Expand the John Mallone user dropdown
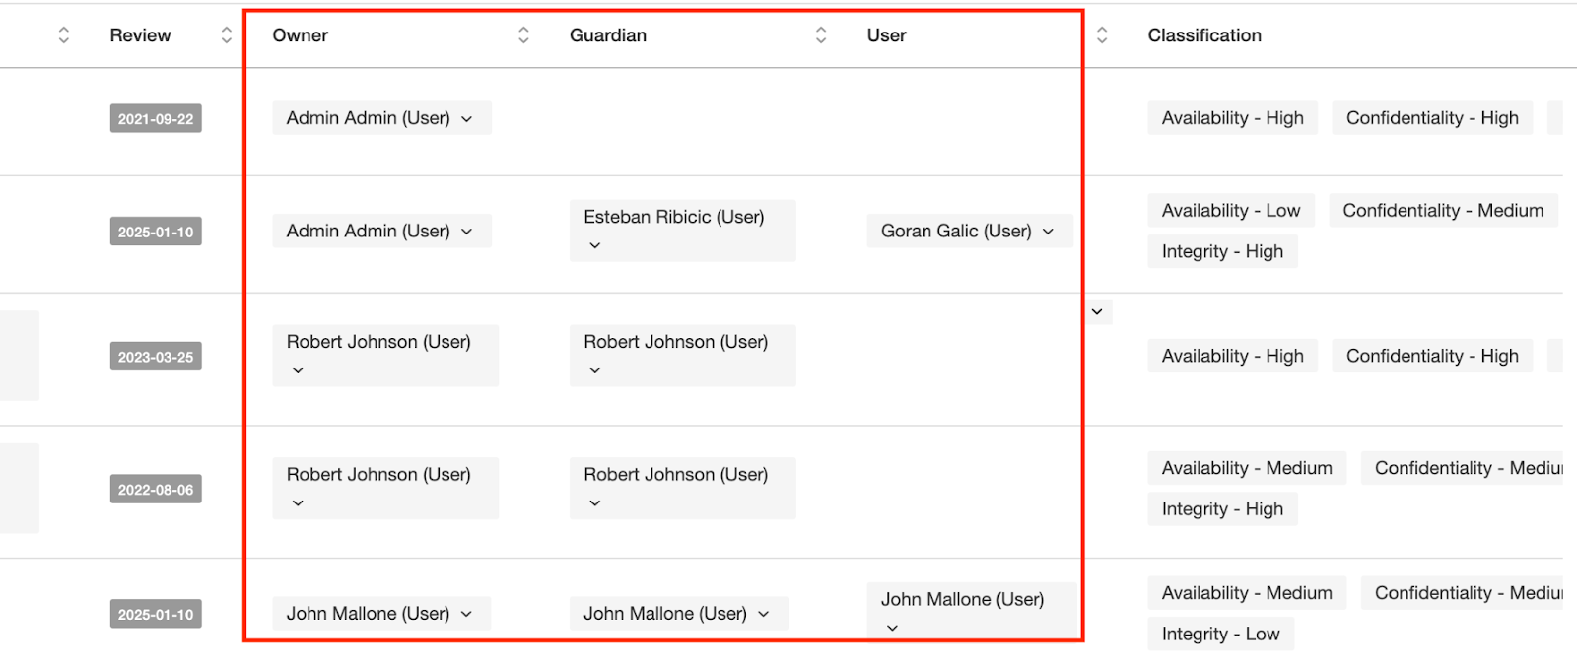 972,612
